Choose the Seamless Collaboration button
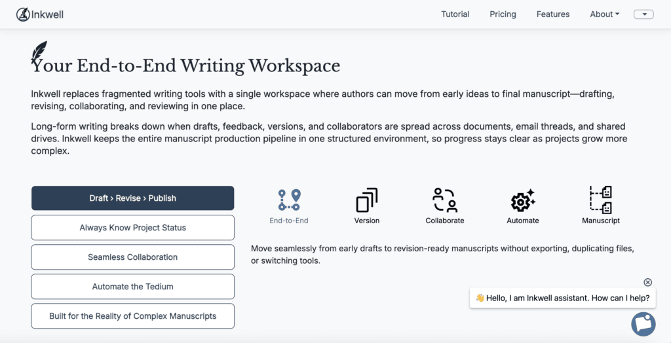 [x=132, y=257]
